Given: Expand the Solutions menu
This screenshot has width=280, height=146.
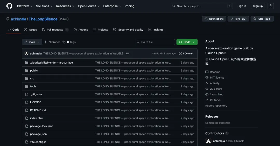Looking at the screenshot, I should coord(44,6).
